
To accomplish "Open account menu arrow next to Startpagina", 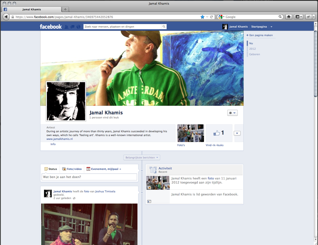I will (271, 27).
